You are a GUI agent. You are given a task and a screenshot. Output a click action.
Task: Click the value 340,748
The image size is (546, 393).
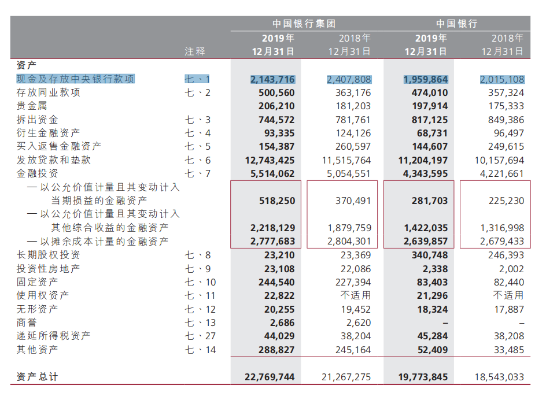coord(430,255)
